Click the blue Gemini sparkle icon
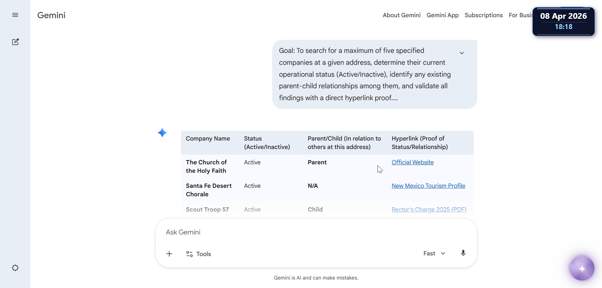Viewport: 602px width, 288px height. coord(162,133)
